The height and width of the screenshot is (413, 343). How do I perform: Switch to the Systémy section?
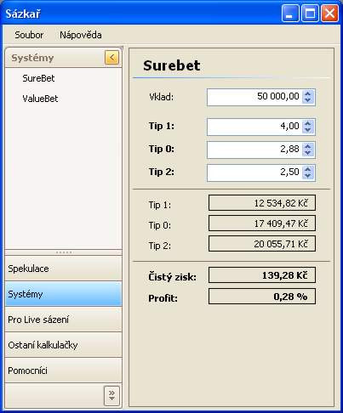tap(64, 294)
